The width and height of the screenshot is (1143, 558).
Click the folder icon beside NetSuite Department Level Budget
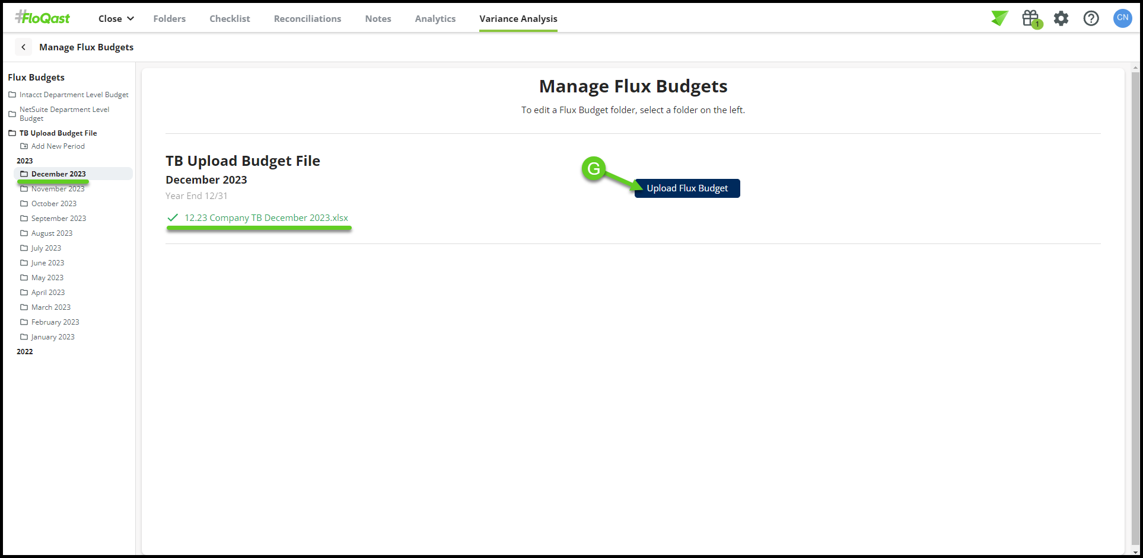pos(12,114)
